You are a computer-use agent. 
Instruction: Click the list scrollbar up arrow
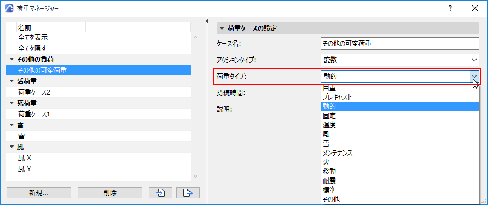point(195,37)
